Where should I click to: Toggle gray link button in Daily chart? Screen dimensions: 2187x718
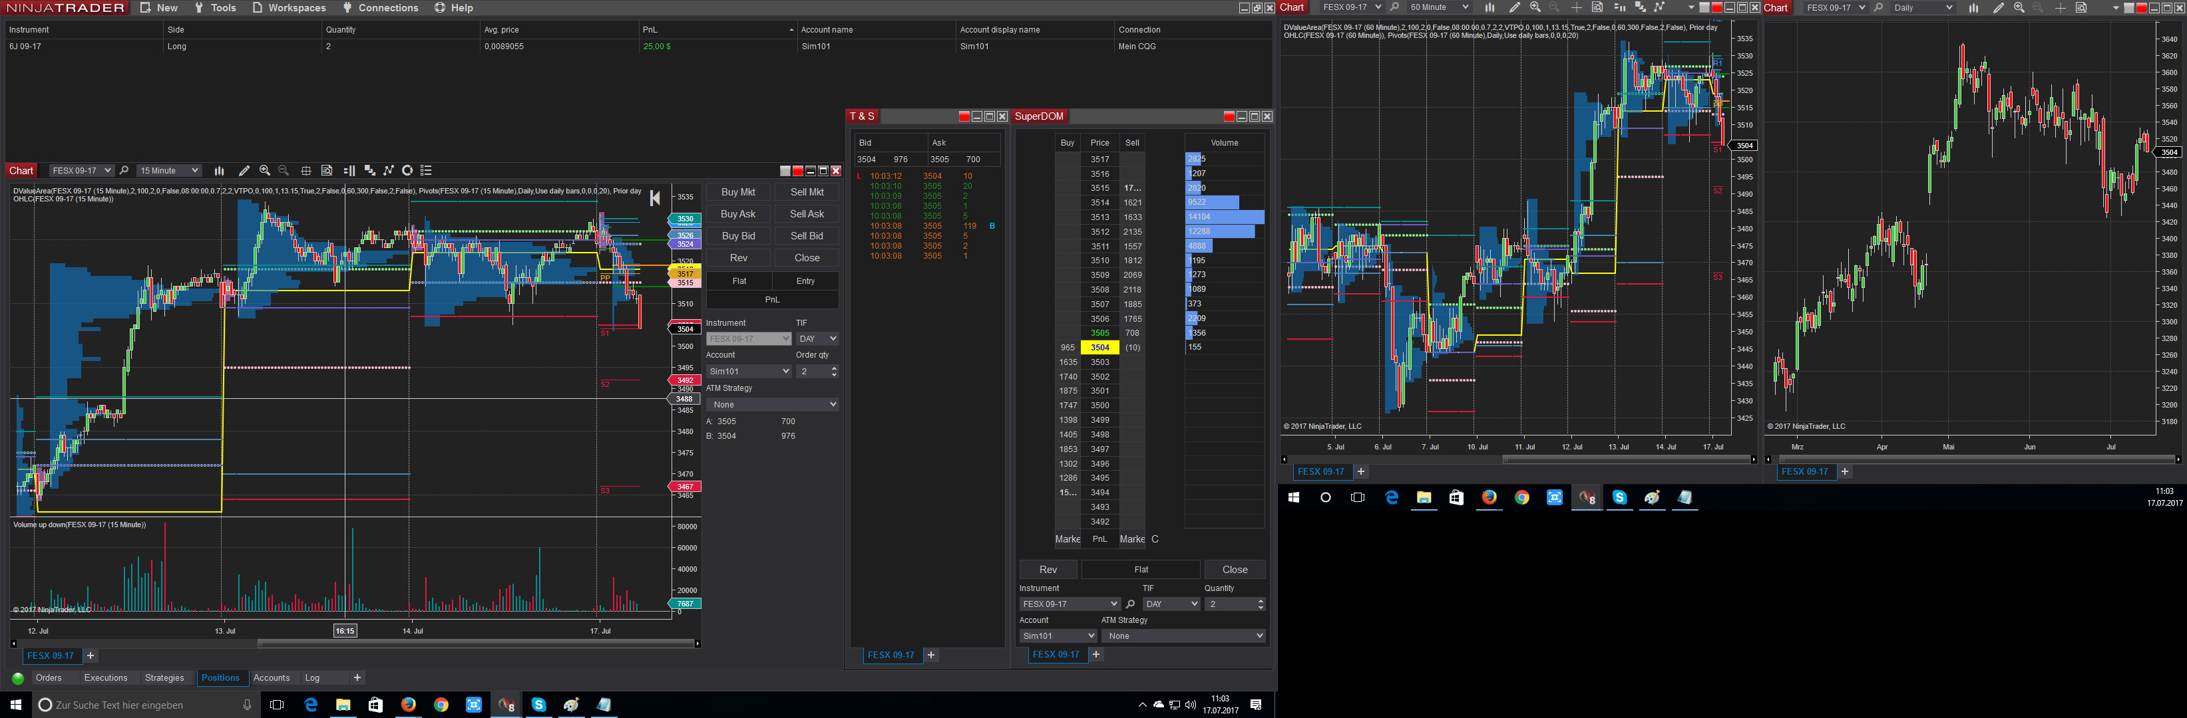(x=2128, y=7)
